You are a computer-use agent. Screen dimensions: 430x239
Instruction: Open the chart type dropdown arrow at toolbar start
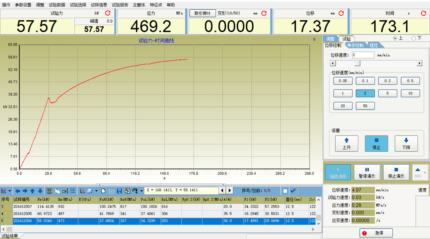tap(10, 191)
